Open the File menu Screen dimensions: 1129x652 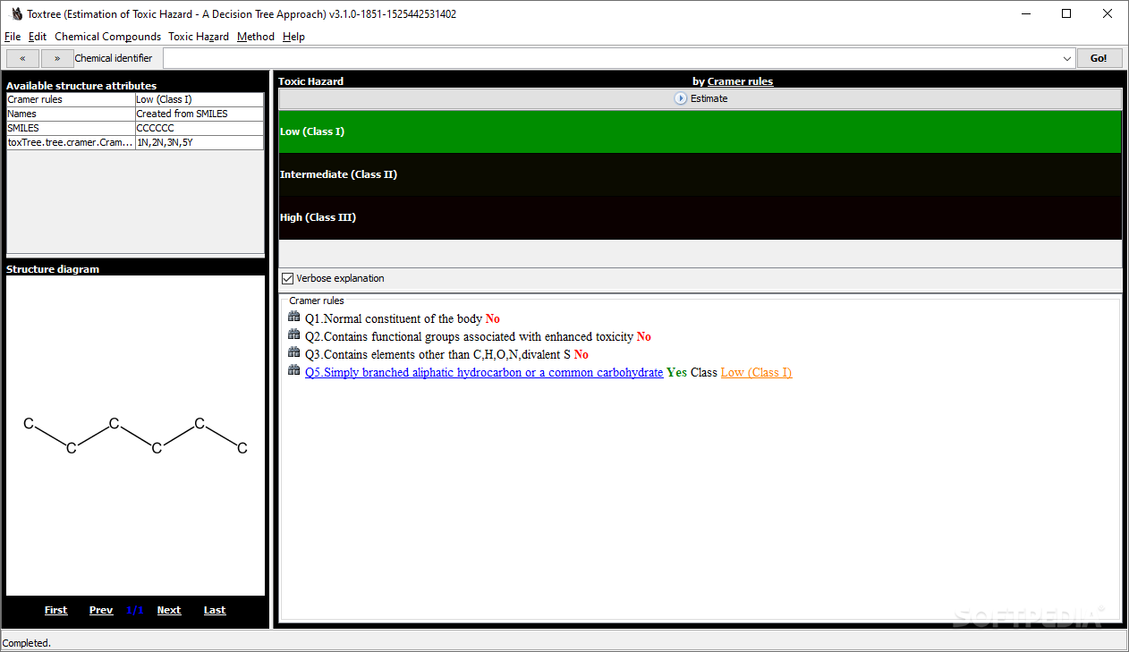tap(13, 37)
